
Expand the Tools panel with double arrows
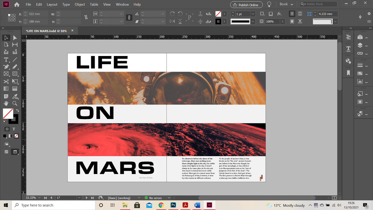pyautogui.click(x=3, y=28)
